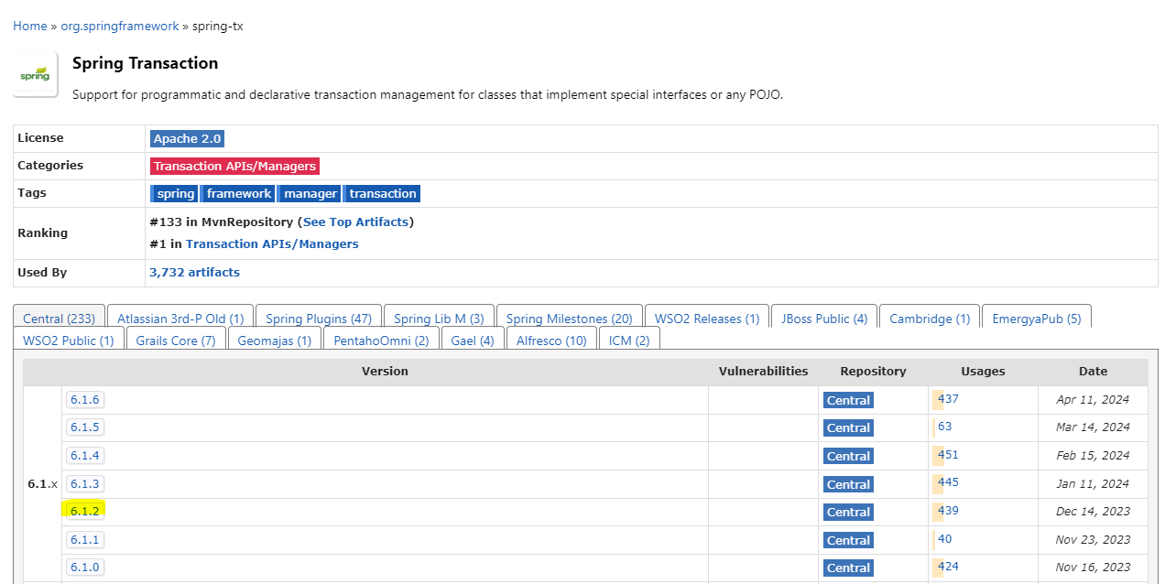Open version 6.1.1 link
Image resolution: width=1165 pixels, height=584 pixels.
84,540
